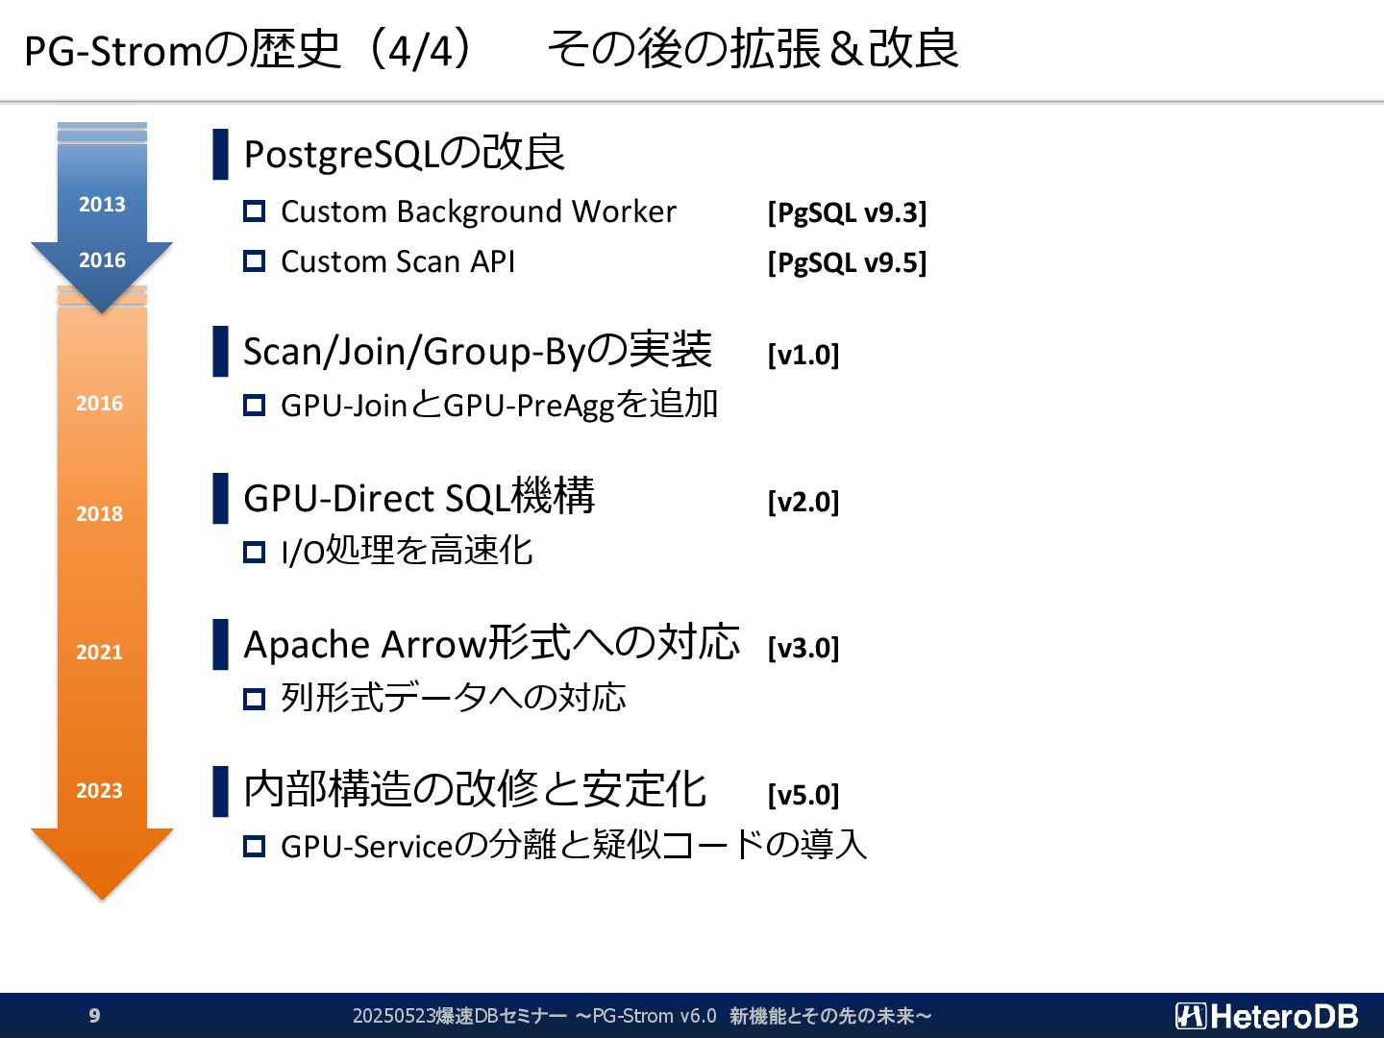The image size is (1384, 1038).
Task: Click the '[v1.0]' version tag
Action: [803, 355]
